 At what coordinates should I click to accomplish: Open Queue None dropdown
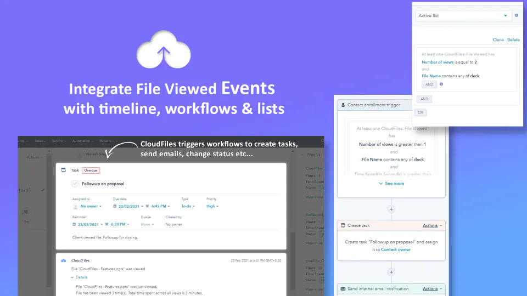tap(147, 224)
